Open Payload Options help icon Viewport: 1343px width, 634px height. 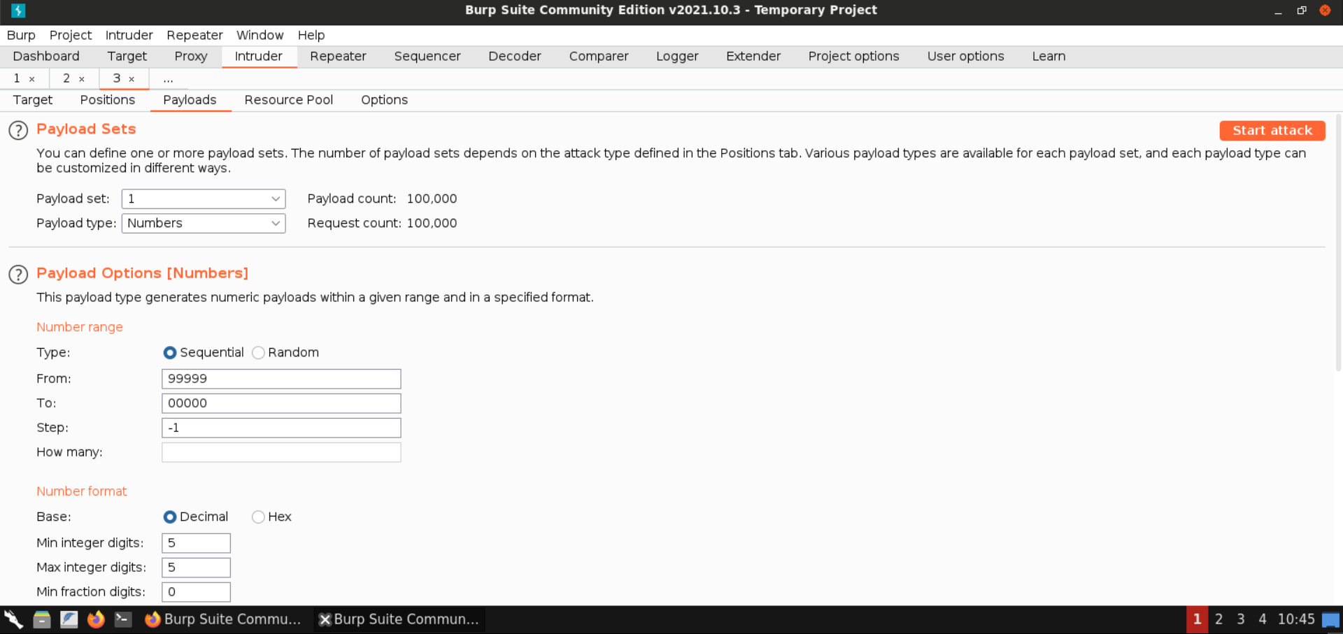[18, 275]
